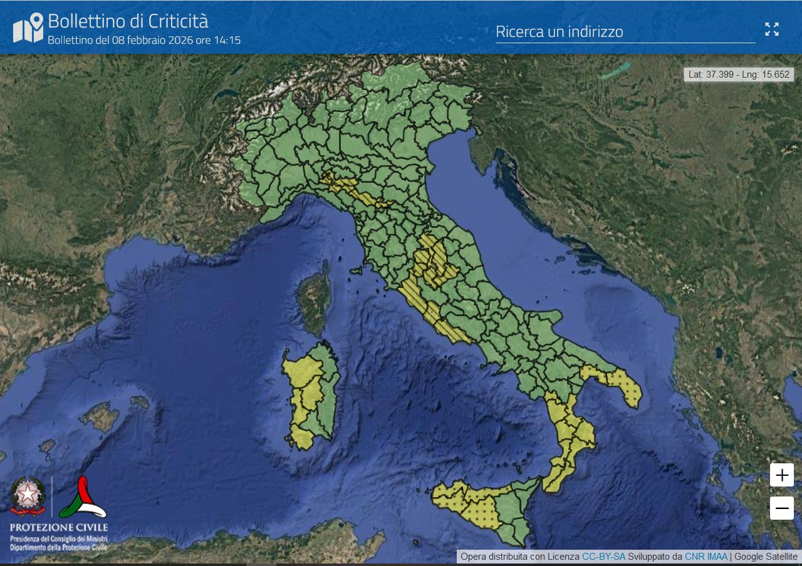Click the tricolor Protezione Civile logo
The width and height of the screenshot is (802, 566).
click(83, 497)
